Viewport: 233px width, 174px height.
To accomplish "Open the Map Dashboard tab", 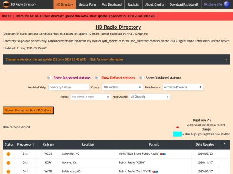I will point(112,5).
